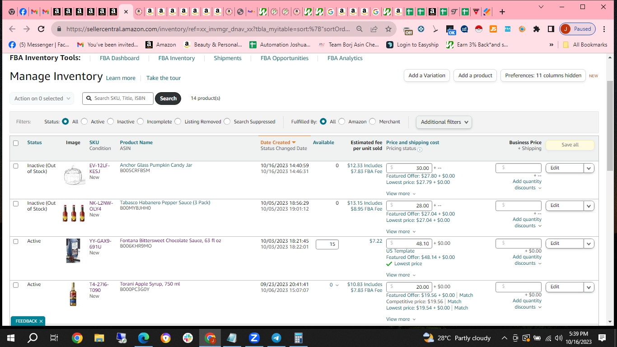Open the Paused profile button
This screenshot has width=617, height=347.
click(577, 29)
